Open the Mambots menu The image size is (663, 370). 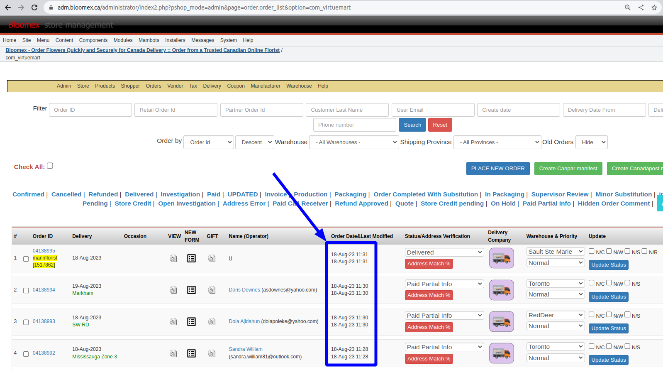point(149,40)
